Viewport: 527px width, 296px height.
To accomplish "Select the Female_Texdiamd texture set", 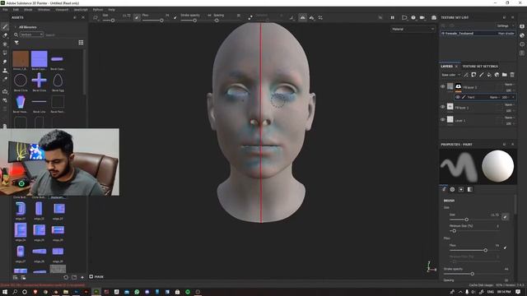I will click(478, 33).
